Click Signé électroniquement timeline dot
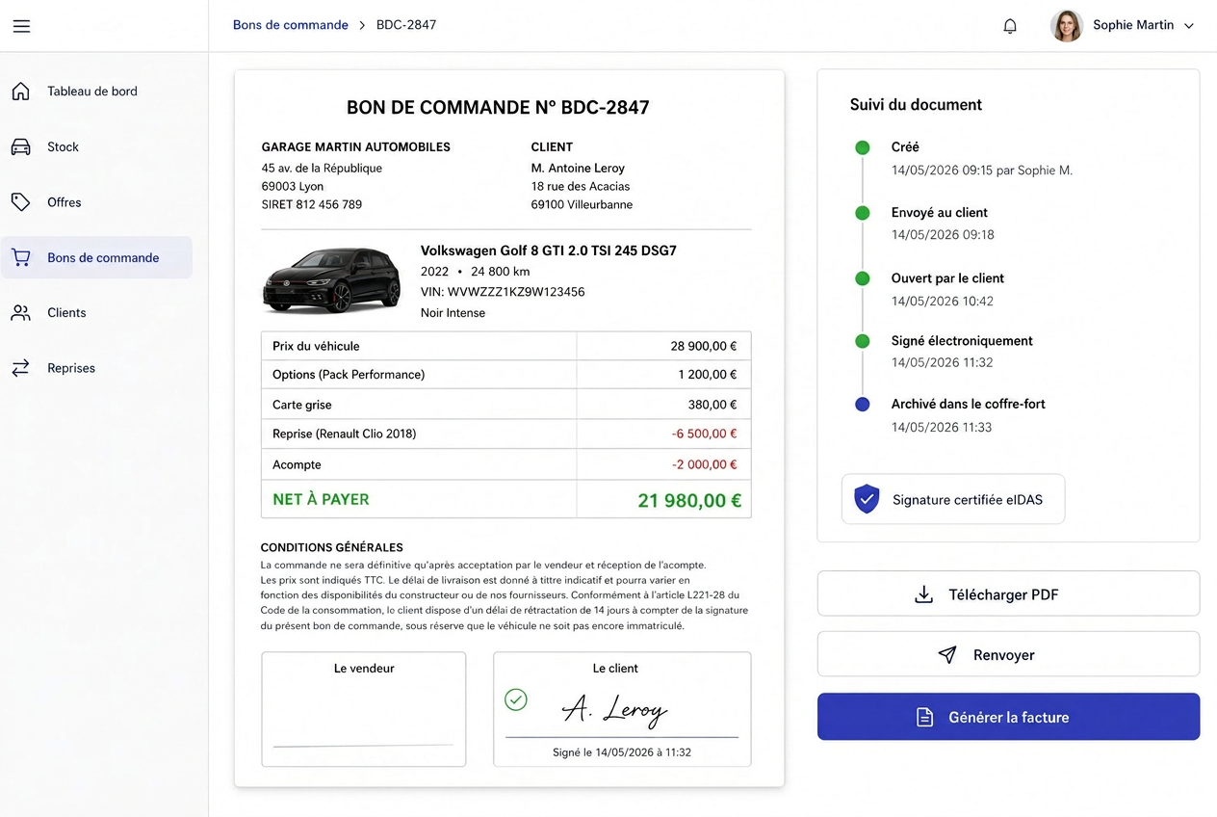1217x817 pixels. click(x=863, y=341)
